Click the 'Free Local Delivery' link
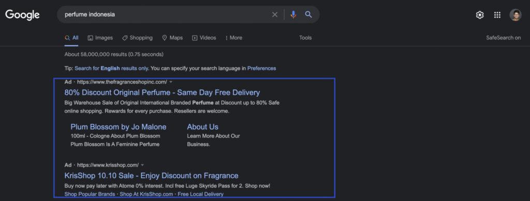This screenshot has width=530, height=201. click(200, 194)
